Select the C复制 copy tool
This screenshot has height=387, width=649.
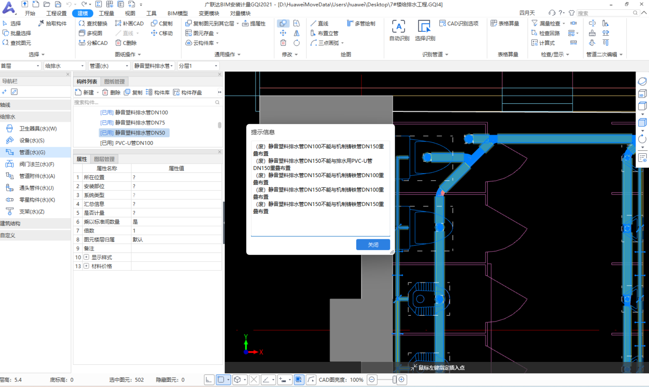pos(162,23)
